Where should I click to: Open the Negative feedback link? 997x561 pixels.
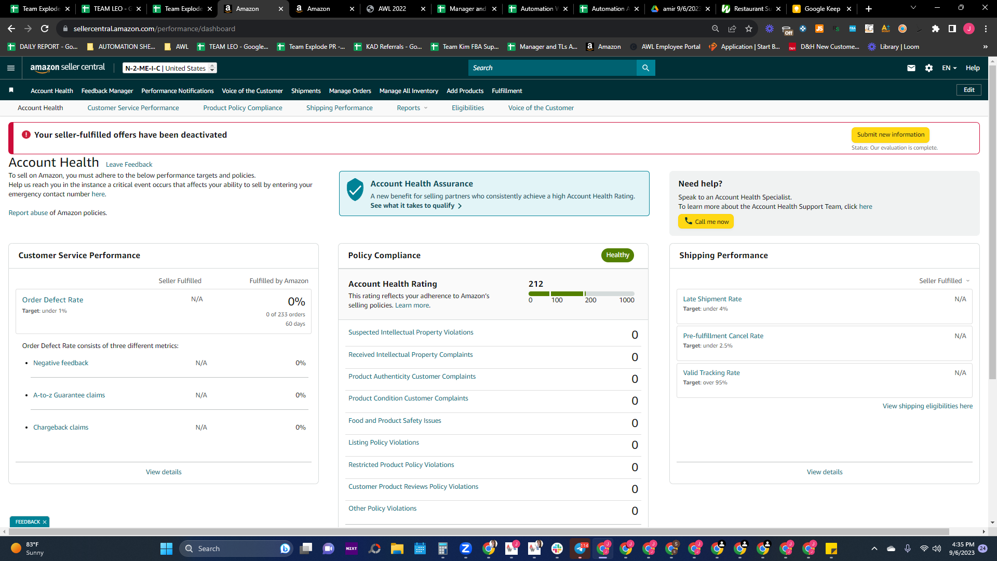point(61,363)
